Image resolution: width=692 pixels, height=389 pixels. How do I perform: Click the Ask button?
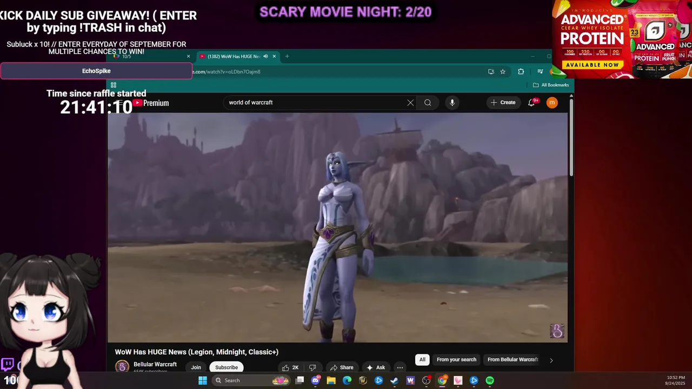tap(375, 367)
